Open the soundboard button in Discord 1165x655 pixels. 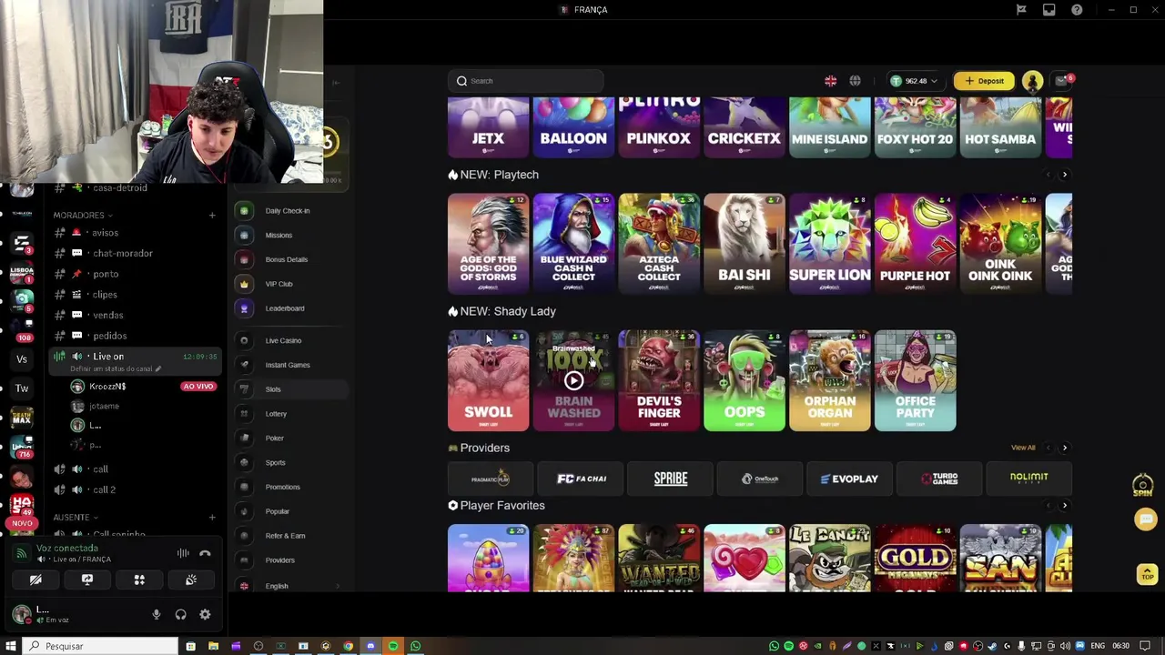coord(191,579)
